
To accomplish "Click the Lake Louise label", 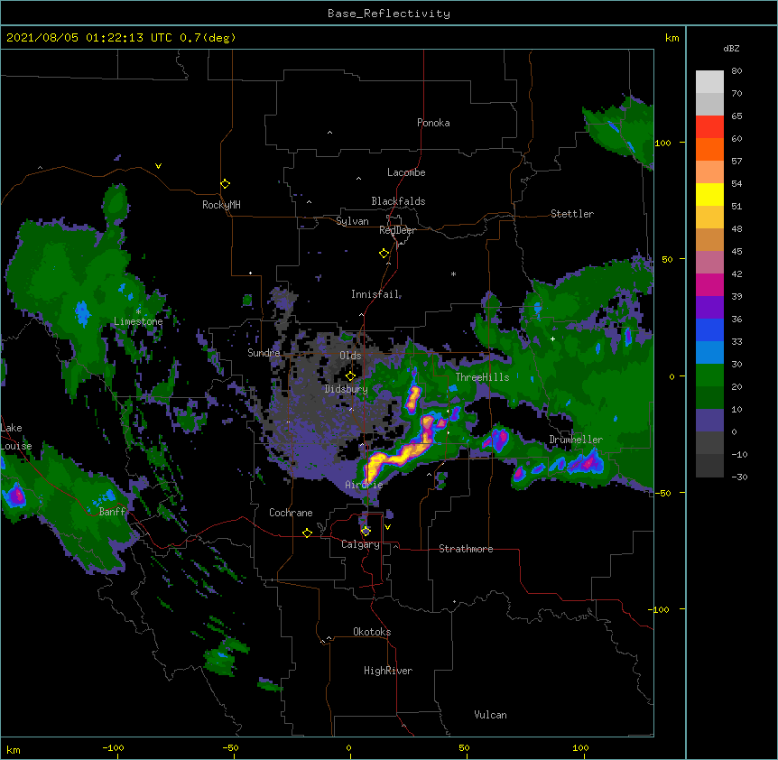I will [16, 437].
